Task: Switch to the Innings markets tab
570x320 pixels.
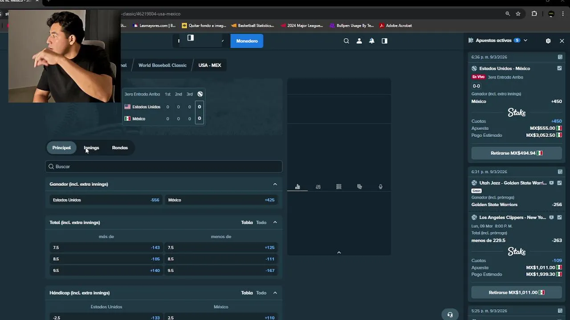Action: [x=91, y=148]
